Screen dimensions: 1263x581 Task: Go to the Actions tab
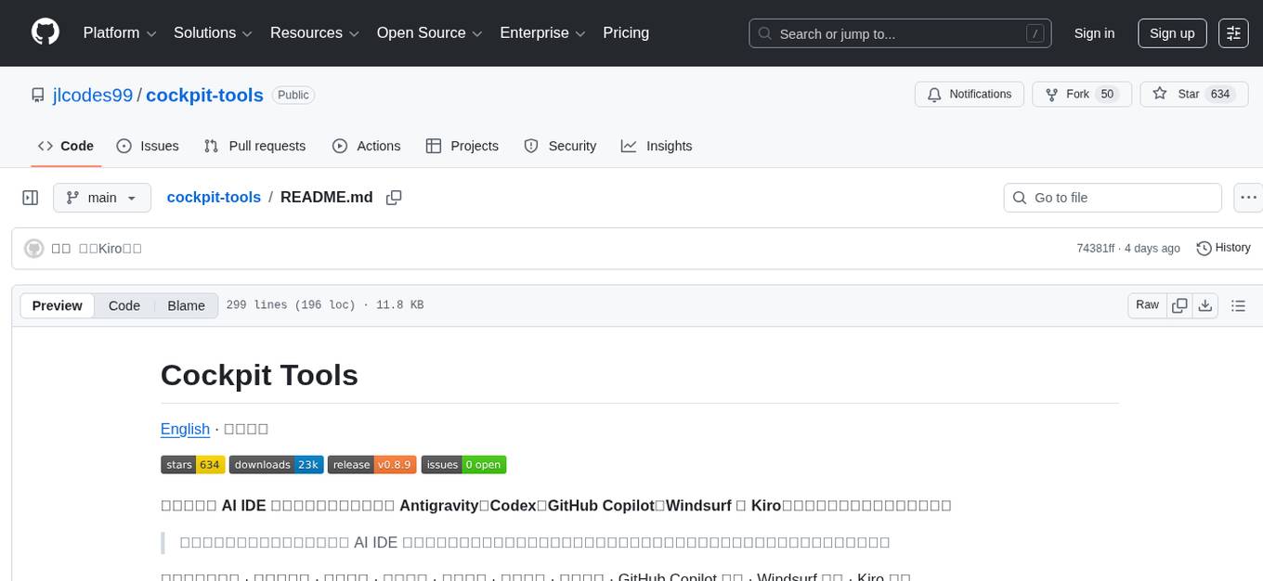[366, 146]
